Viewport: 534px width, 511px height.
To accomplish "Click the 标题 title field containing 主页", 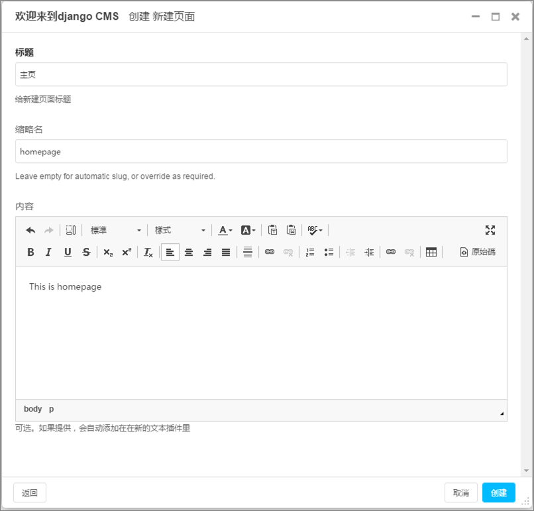I will pyautogui.click(x=261, y=74).
